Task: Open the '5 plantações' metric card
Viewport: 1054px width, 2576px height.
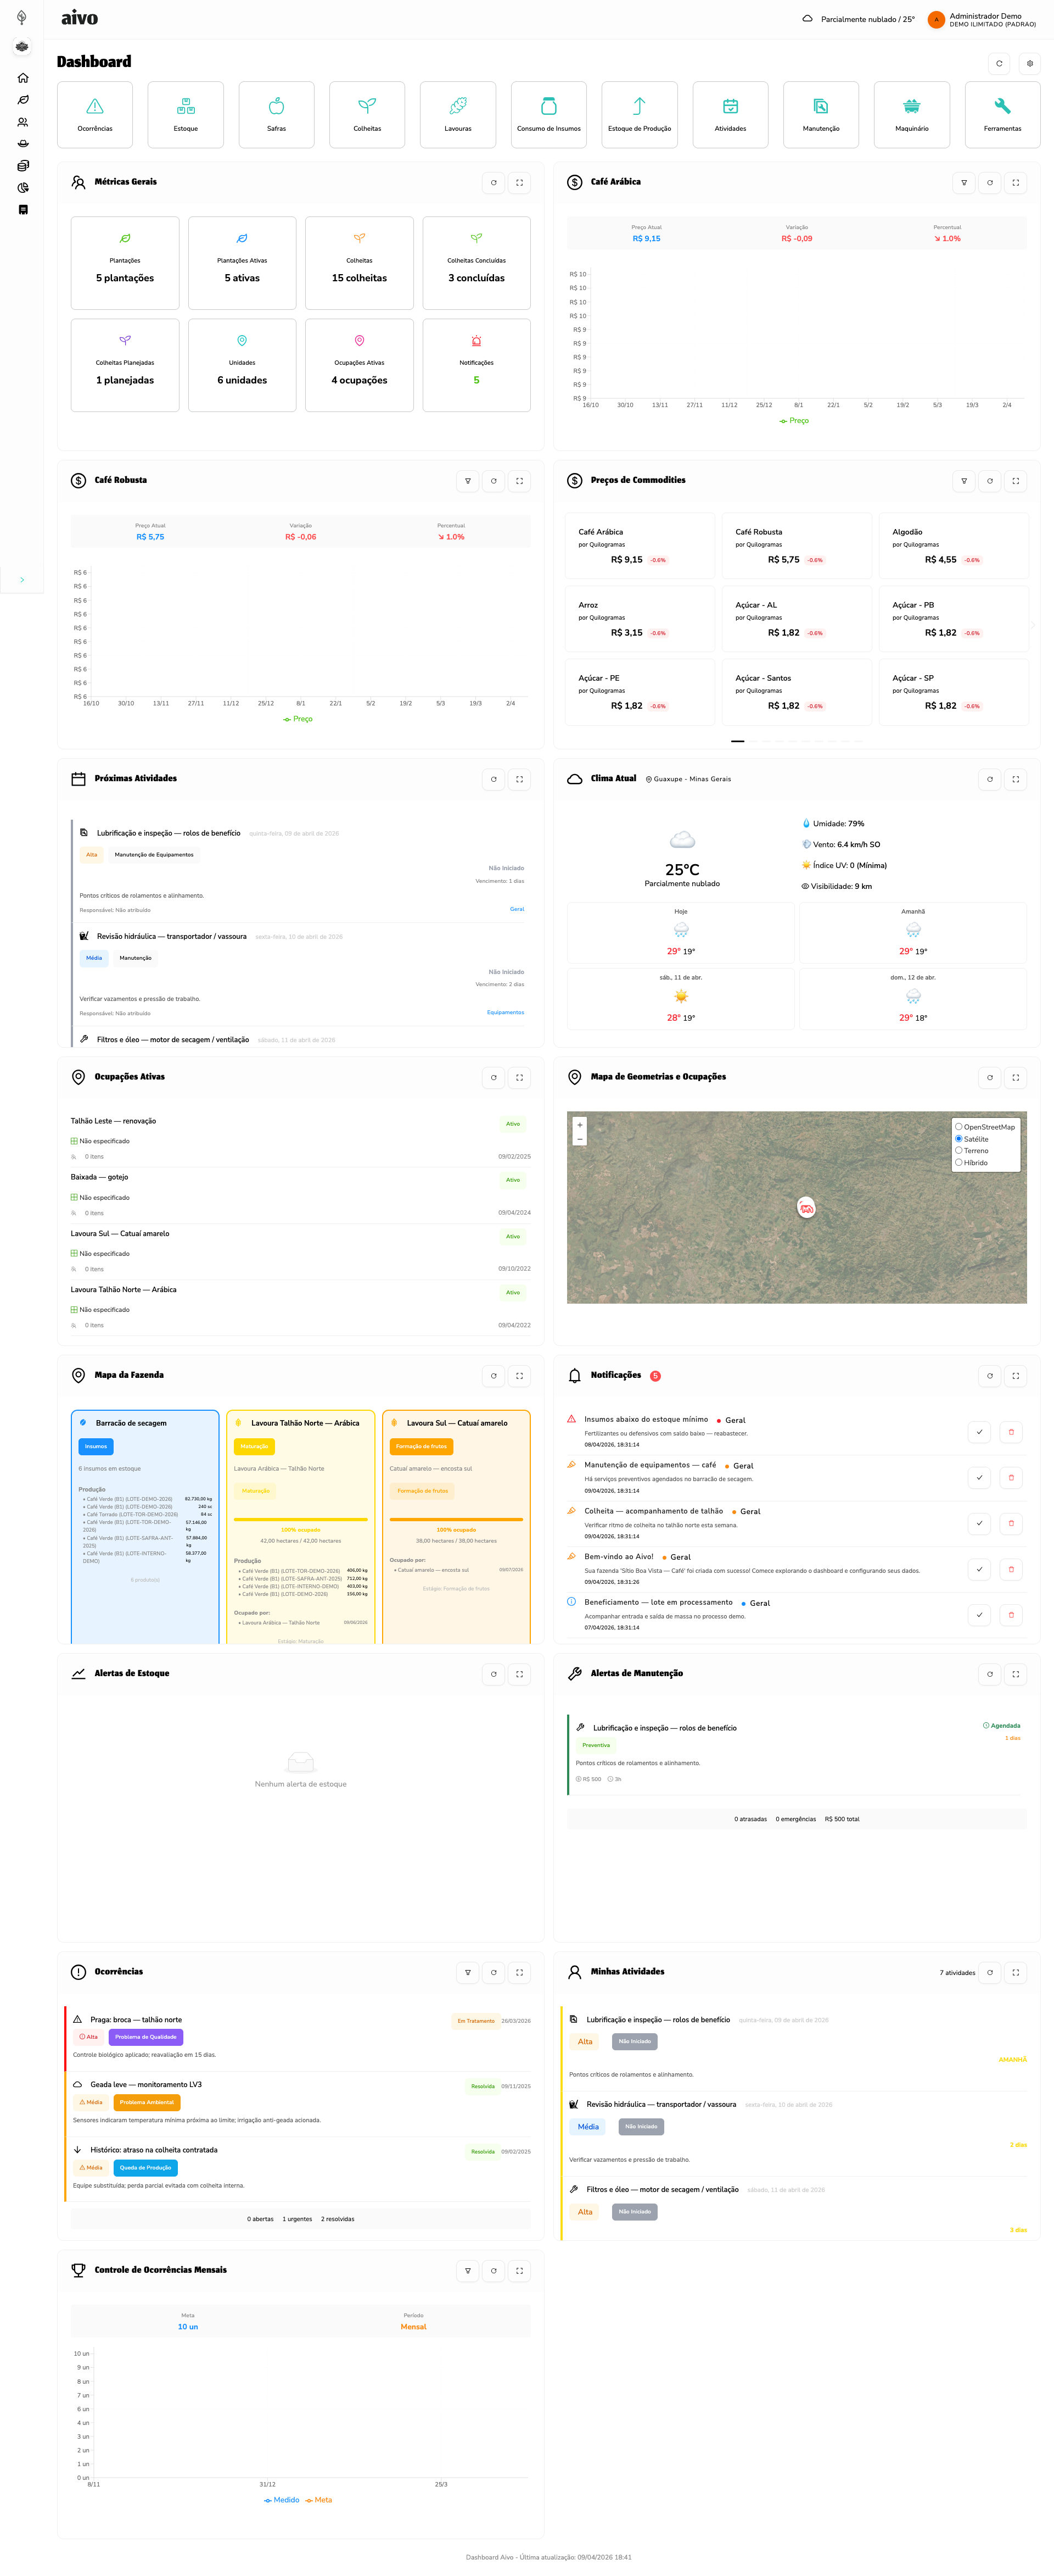Action: pyautogui.click(x=125, y=263)
